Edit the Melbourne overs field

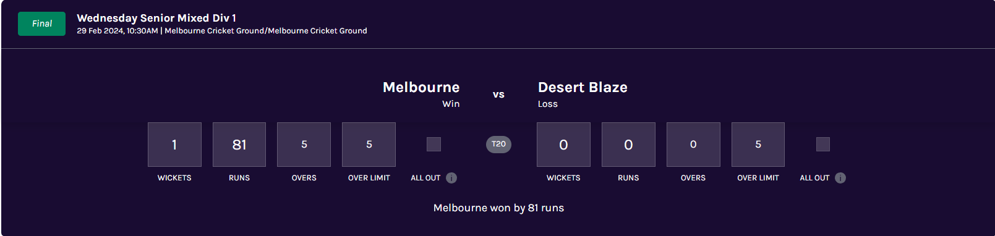coord(304,145)
